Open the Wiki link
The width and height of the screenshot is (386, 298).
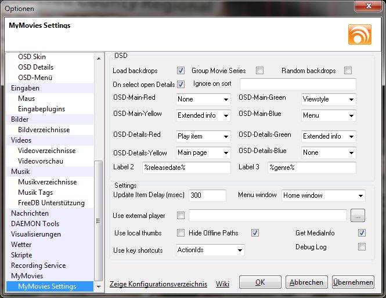pyautogui.click(x=222, y=284)
